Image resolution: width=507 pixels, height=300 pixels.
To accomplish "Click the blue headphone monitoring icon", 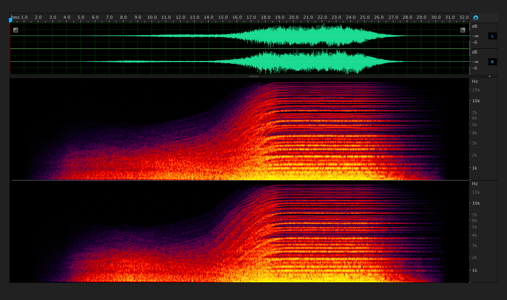I will pos(475,17).
